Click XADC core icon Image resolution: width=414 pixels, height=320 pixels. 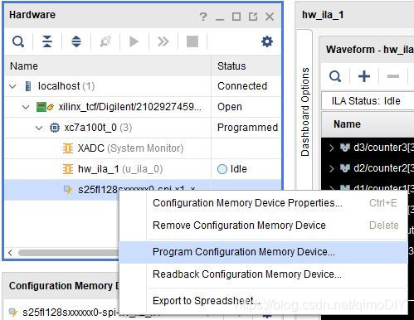[x=68, y=148]
